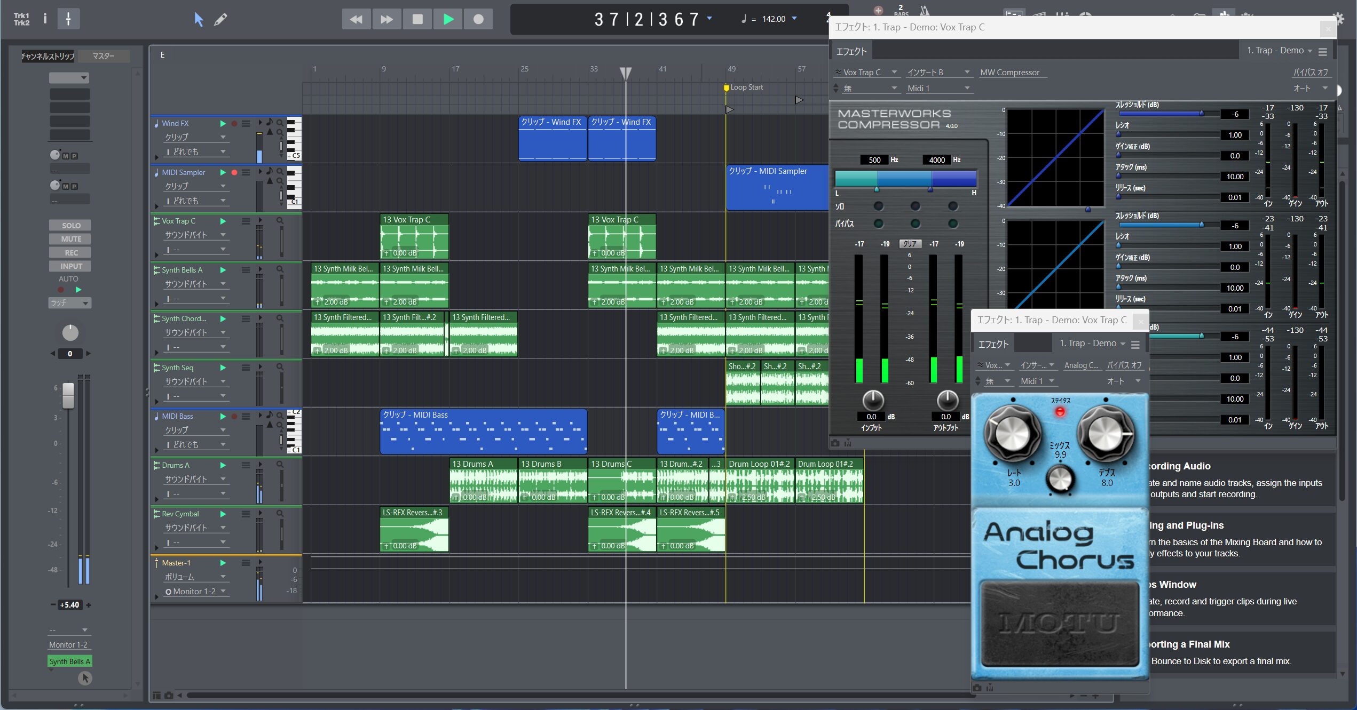
Task: Click the 500 Hz crossover frequency field
Action: pos(874,160)
